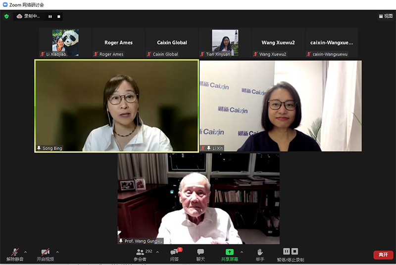Screen dimensions: 396x265
Task: Click muted mic icon next to Tian Xinyuan label
Action: click(x=202, y=54)
